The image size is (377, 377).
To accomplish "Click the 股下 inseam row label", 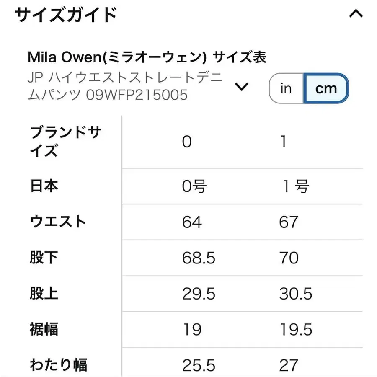I will pos(44,258).
